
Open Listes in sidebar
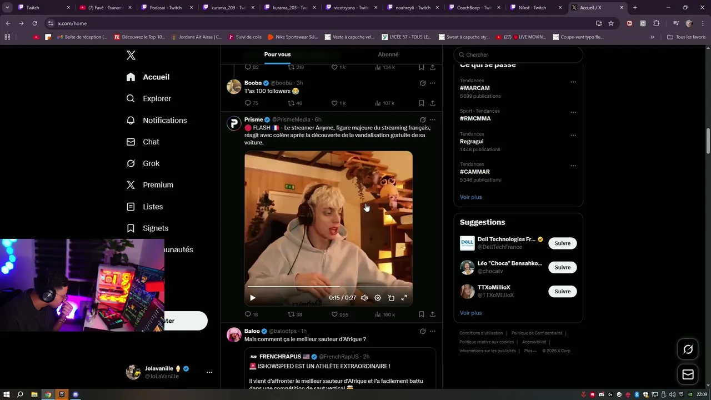pyautogui.click(x=144, y=207)
